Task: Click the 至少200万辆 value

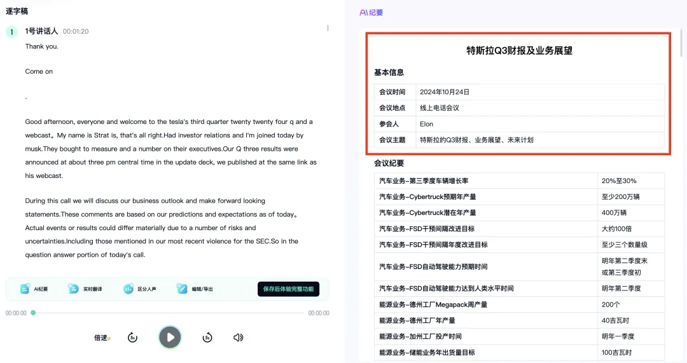Action: [620, 196]
